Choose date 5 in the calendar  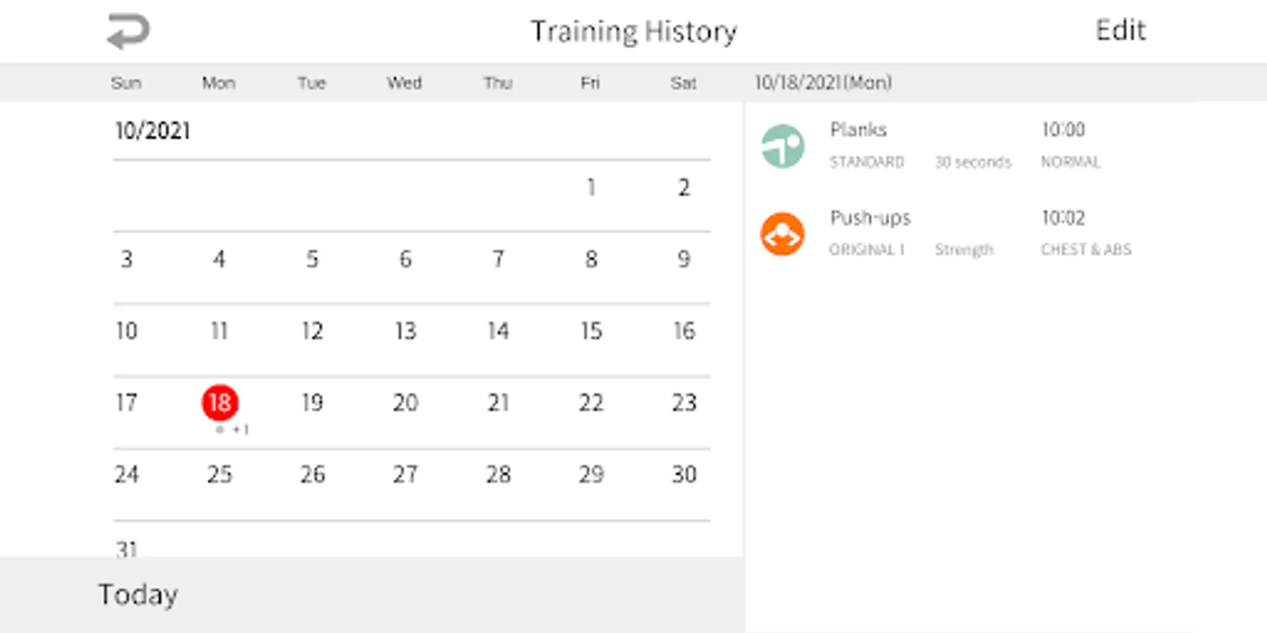[x=312, y=260]
